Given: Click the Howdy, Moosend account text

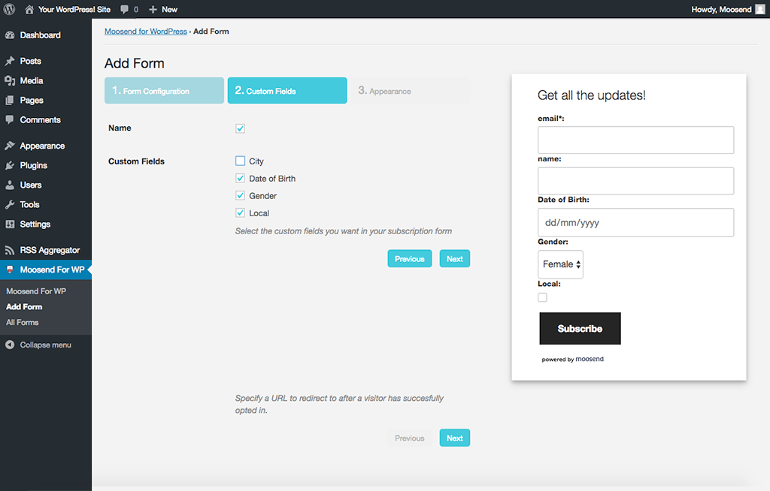Looking at the screenshot, I should coord(721,9).
